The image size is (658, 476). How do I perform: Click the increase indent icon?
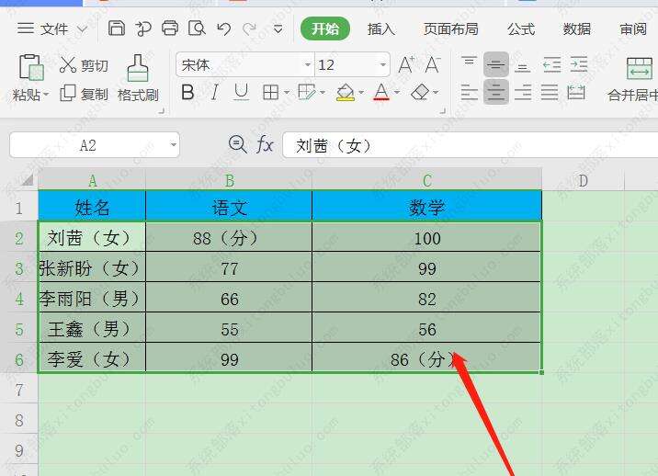(x=579, y=64)
